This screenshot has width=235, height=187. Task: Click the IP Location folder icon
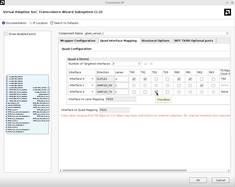click(31, 23)
